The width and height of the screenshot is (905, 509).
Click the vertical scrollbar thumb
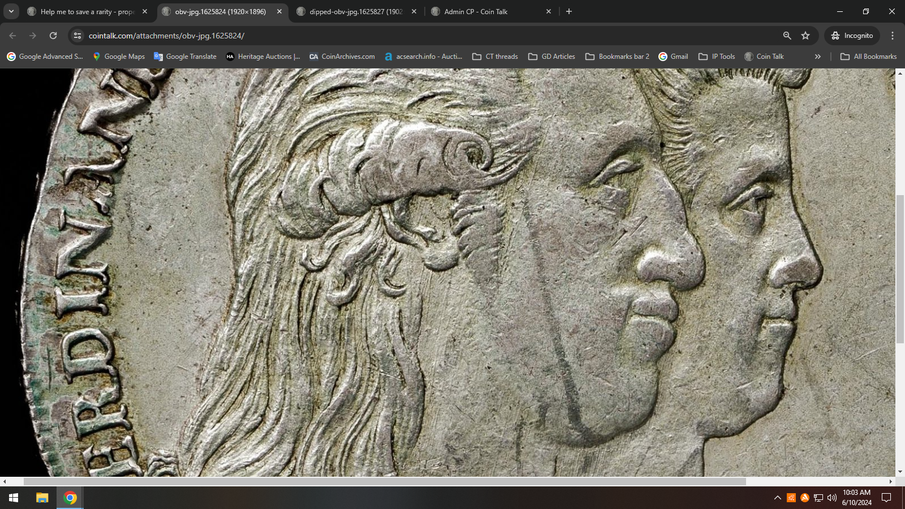point(900,269)
